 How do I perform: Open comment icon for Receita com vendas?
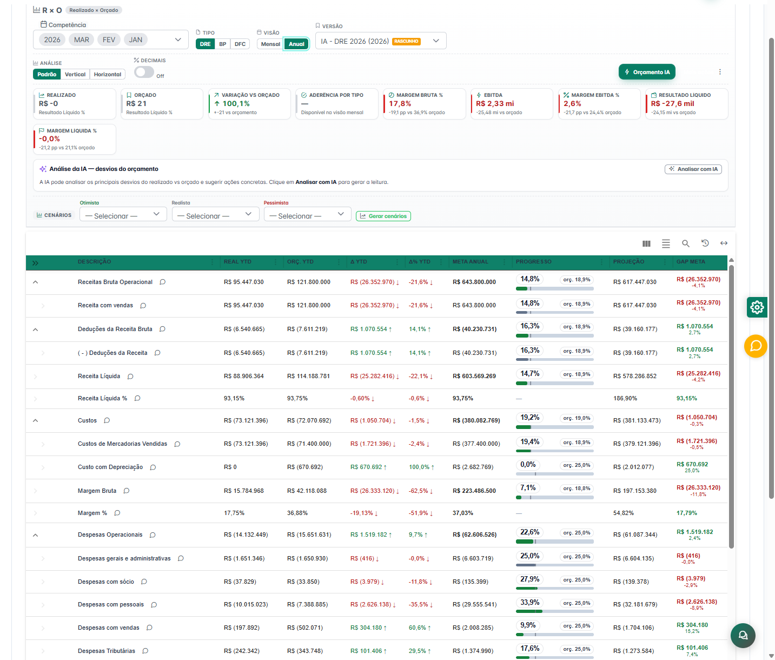coord(143,306)
